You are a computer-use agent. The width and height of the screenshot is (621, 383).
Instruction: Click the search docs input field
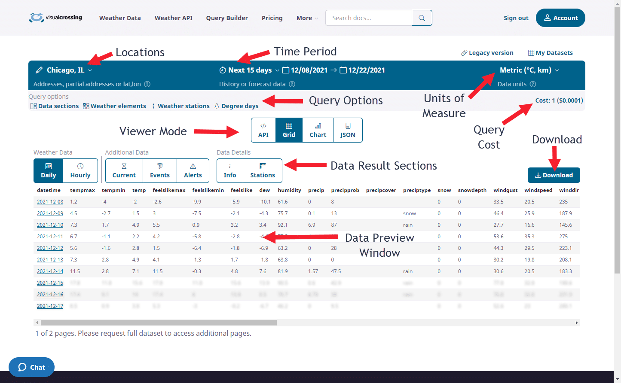(x=368, y=18)
